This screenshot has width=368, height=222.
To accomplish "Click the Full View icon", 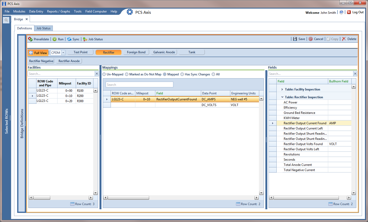I will 31,53.
